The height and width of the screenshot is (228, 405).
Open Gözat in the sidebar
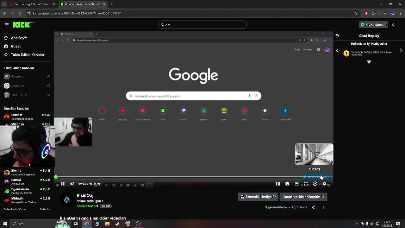click(27, 46)
